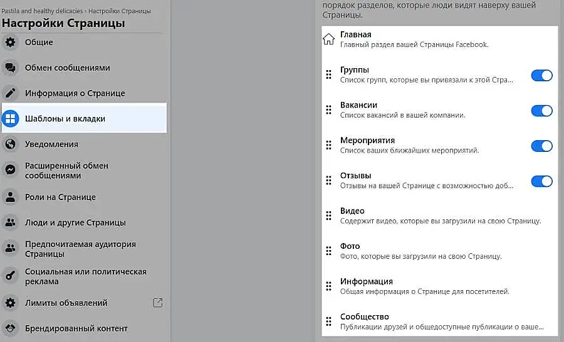Disable the Вакансии tab switch
The height and width of the screenshot is (342, 564).
click(x=541, y=111)
